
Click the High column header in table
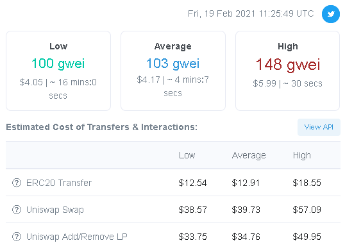(301, 155)
